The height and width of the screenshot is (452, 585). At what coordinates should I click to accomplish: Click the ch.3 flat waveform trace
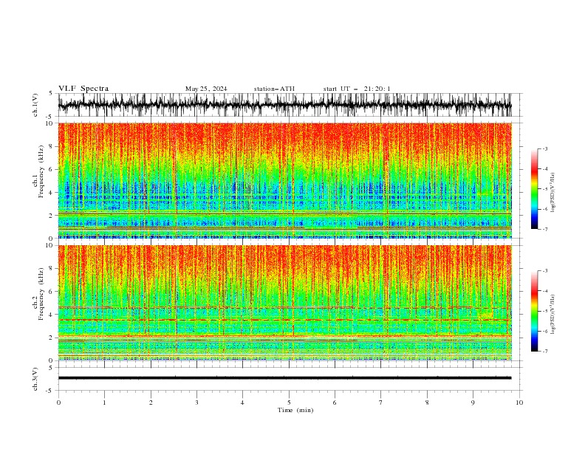285,378
